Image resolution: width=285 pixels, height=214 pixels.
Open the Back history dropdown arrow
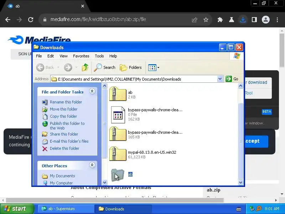click(x=58, y=67)
